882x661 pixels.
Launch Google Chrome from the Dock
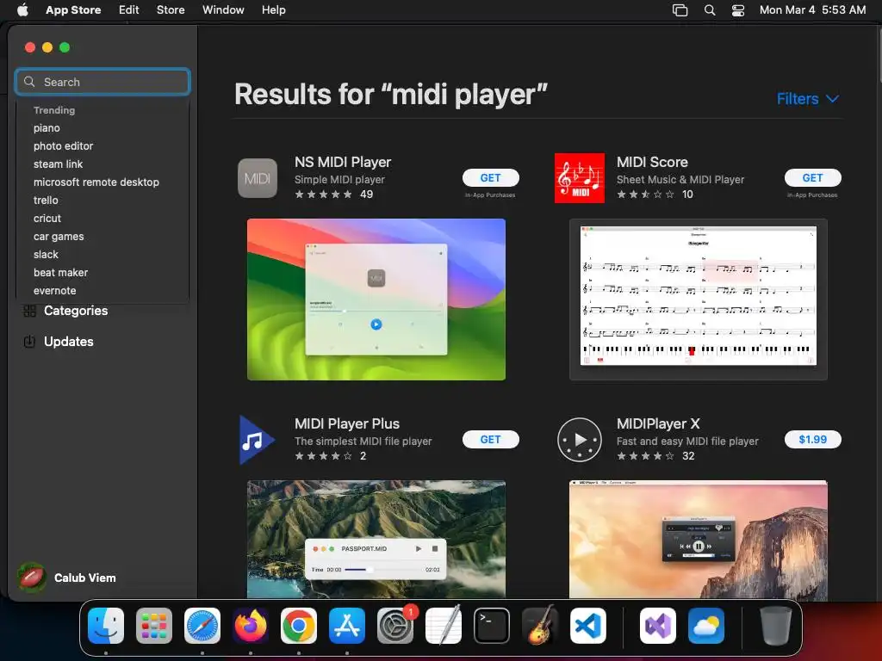299,626
